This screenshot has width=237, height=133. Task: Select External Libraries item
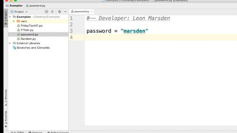[28, 43]
